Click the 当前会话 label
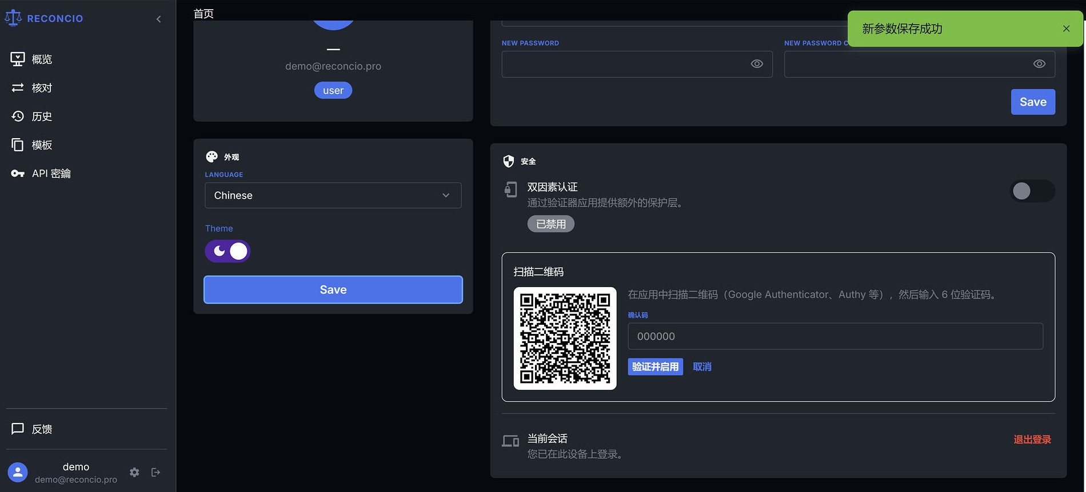Screen dimensions: 1086x492 tap(547, 438)
